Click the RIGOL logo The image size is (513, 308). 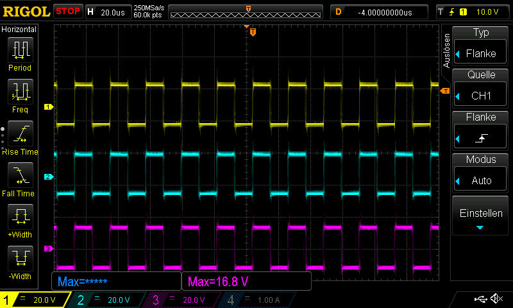click(x=26, y=12)
